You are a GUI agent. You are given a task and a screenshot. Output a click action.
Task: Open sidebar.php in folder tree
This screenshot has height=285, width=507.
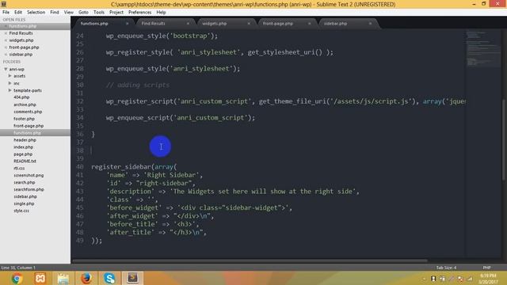pos(25,197)
